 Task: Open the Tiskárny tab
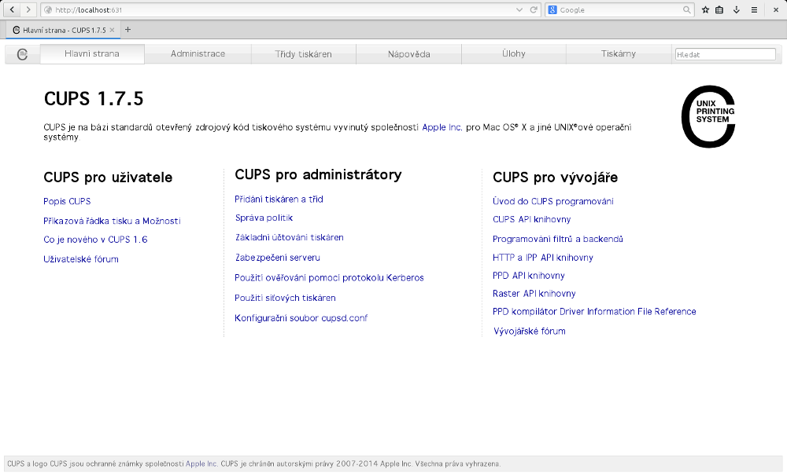pos(618,54)
